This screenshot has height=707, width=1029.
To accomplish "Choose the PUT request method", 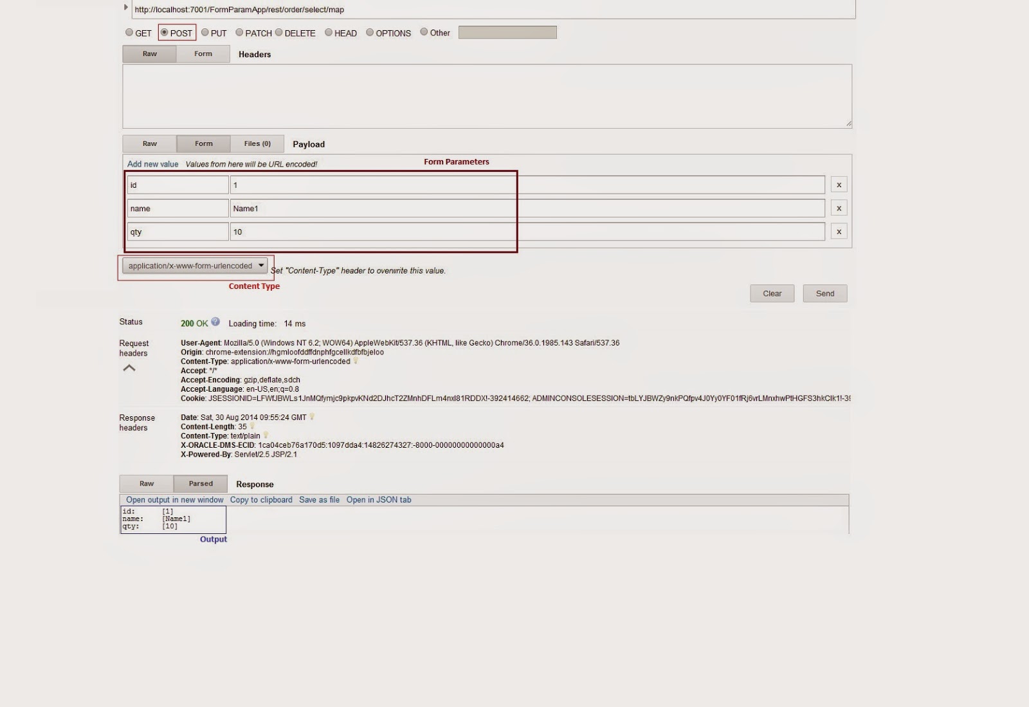I will pyautogui.click(x=205, y=32).
